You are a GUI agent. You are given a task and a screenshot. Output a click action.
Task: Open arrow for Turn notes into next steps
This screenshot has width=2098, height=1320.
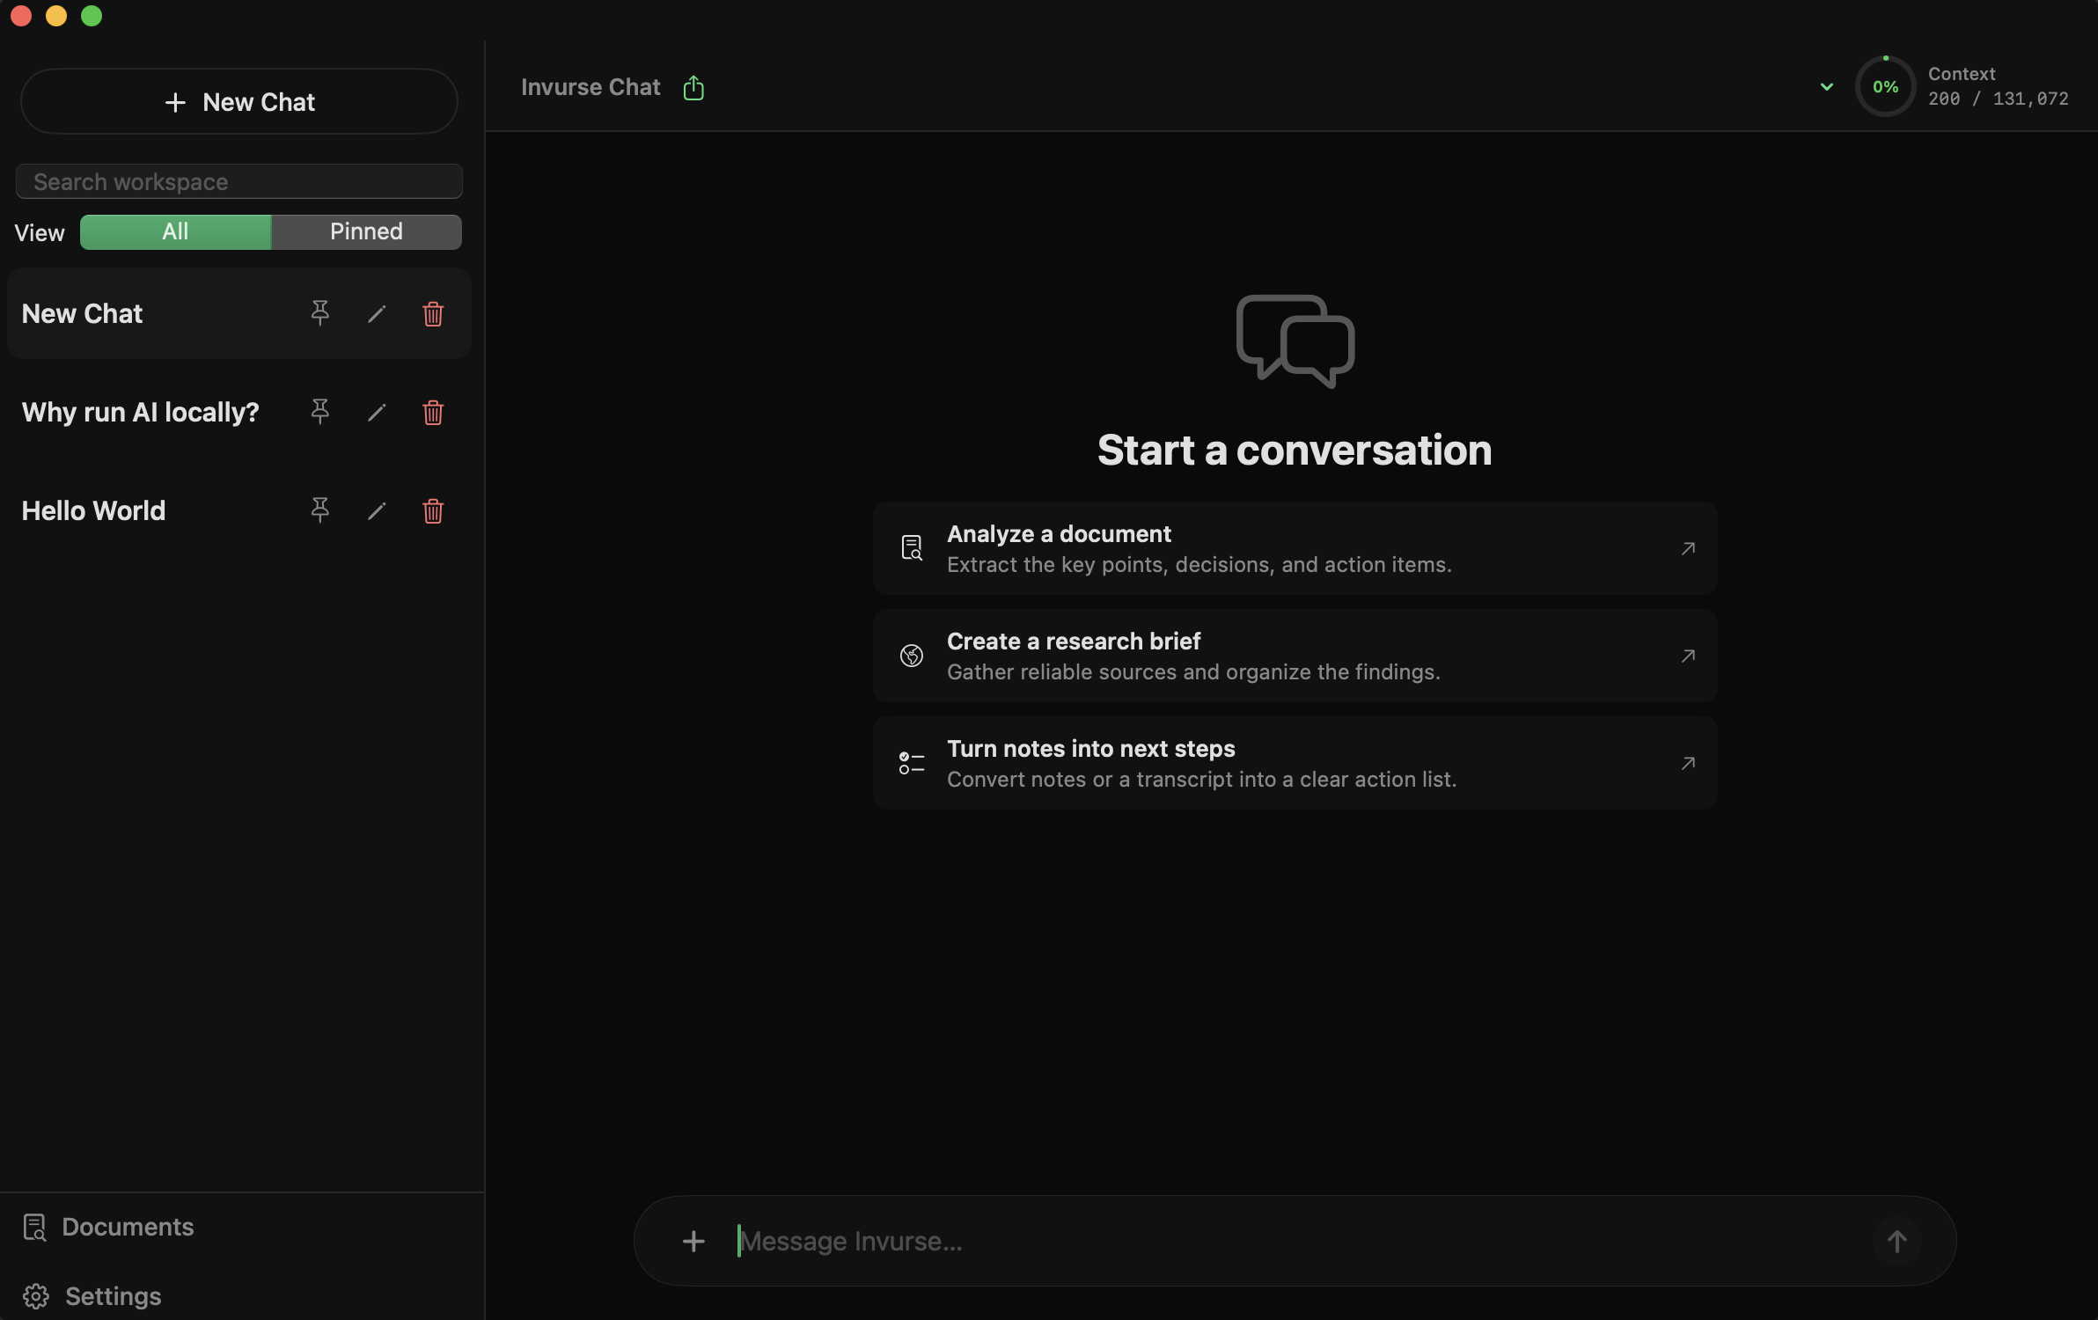[x=1688, y=763]
